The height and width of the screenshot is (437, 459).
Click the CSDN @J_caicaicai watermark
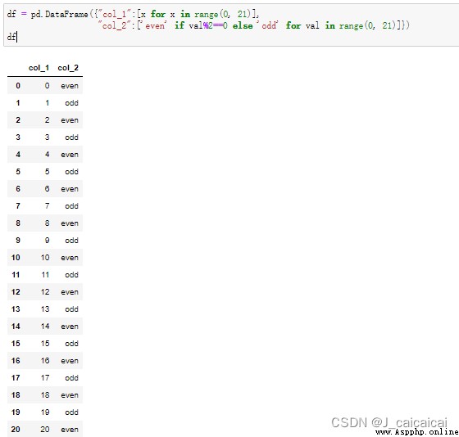click(x=389, y=422)
